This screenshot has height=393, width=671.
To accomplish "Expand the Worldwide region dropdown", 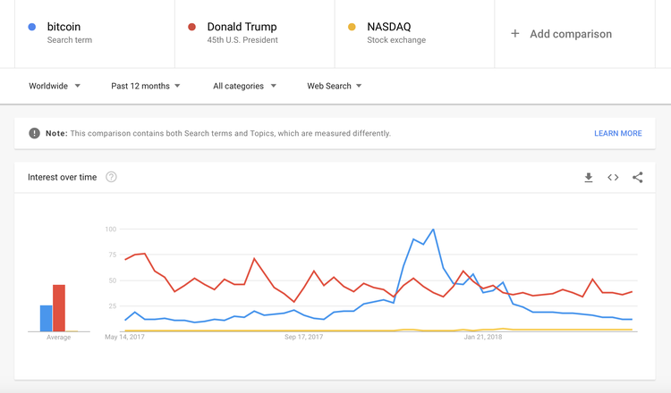I will click(x=55, y=86).
